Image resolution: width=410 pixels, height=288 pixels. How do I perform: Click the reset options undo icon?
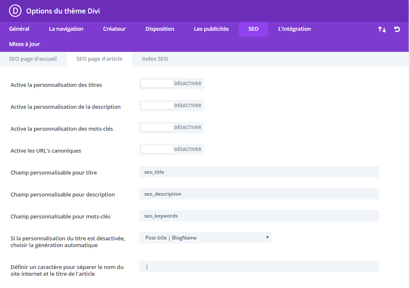pyautogui.click(x=397, y=29)
